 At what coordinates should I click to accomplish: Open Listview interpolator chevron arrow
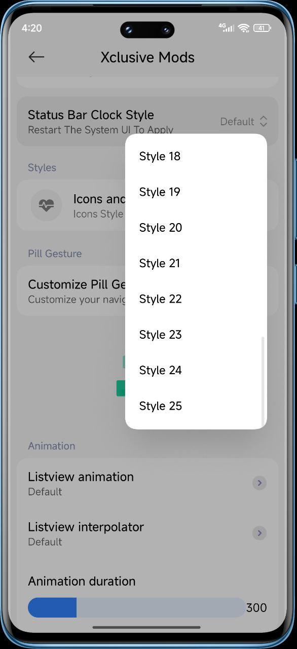pyautogui.click(x=259, y=533)
